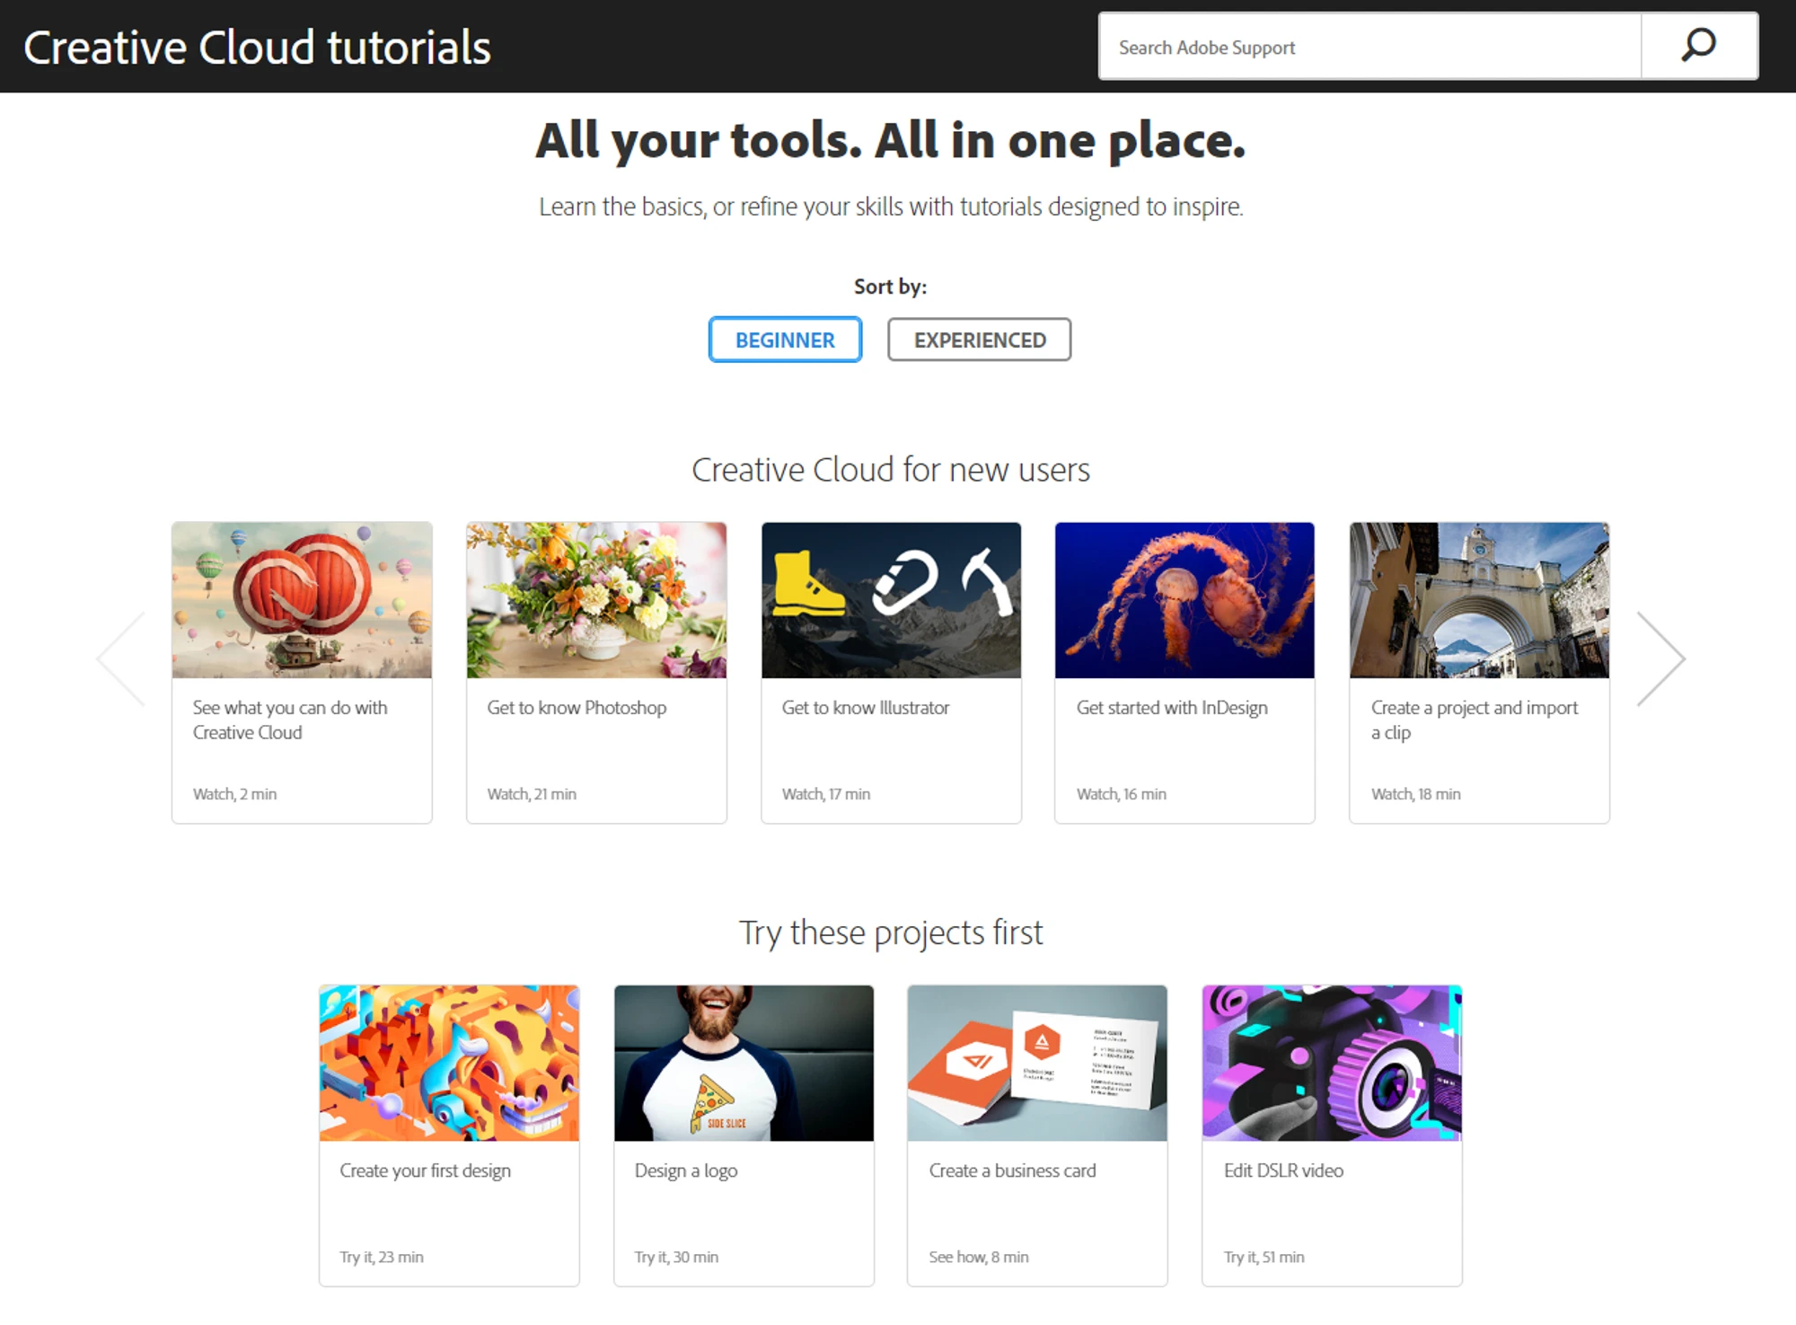Open the Get started with InDesign card image
Screen dimensions: 1796x1325
point(1184,600)
